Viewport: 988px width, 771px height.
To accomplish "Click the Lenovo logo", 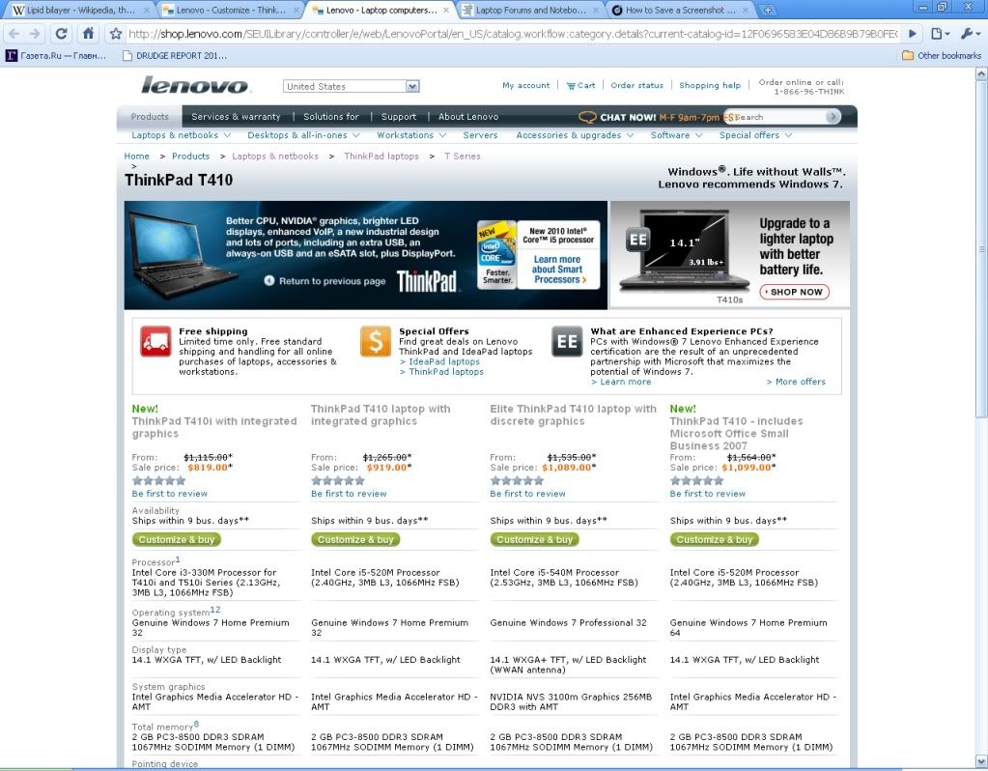I will (195, 85).
